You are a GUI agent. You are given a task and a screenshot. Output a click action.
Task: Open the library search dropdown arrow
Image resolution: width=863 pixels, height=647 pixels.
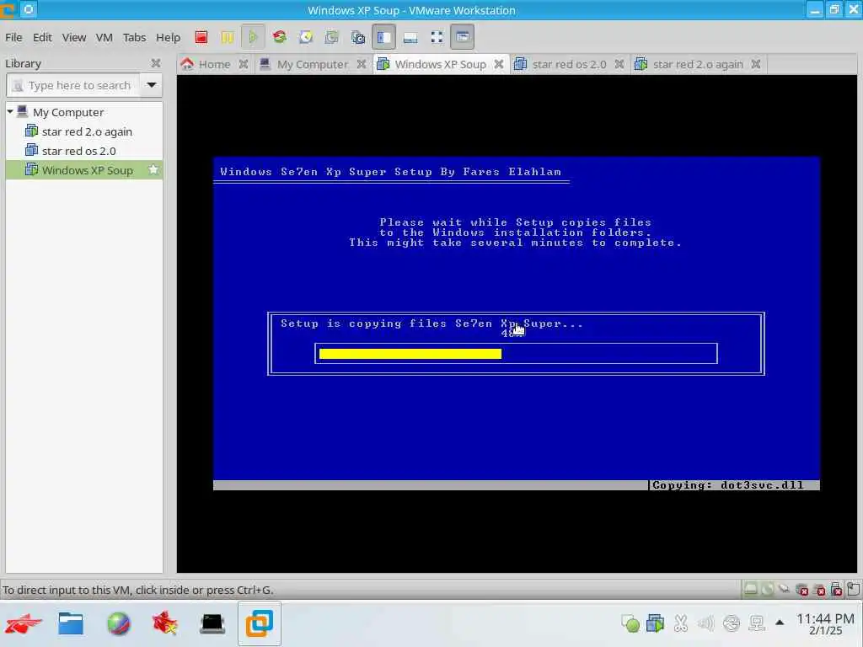click(x=152, y=86)
